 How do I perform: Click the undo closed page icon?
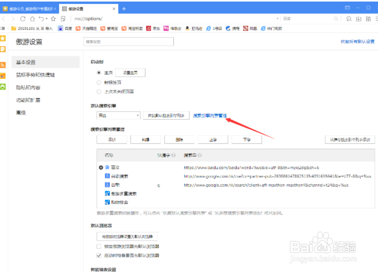pos(41,19)
